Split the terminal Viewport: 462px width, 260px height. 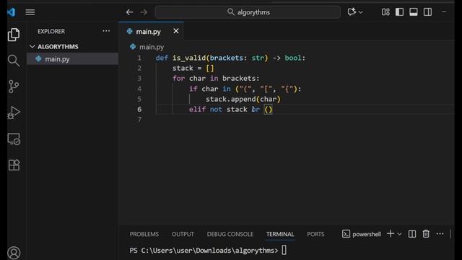point(412,234)
